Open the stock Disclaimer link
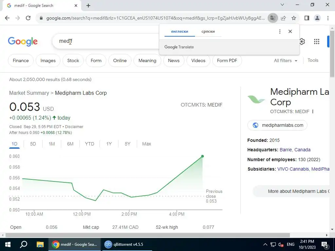This screenshot has width=335, height=251. click(74, 127)
